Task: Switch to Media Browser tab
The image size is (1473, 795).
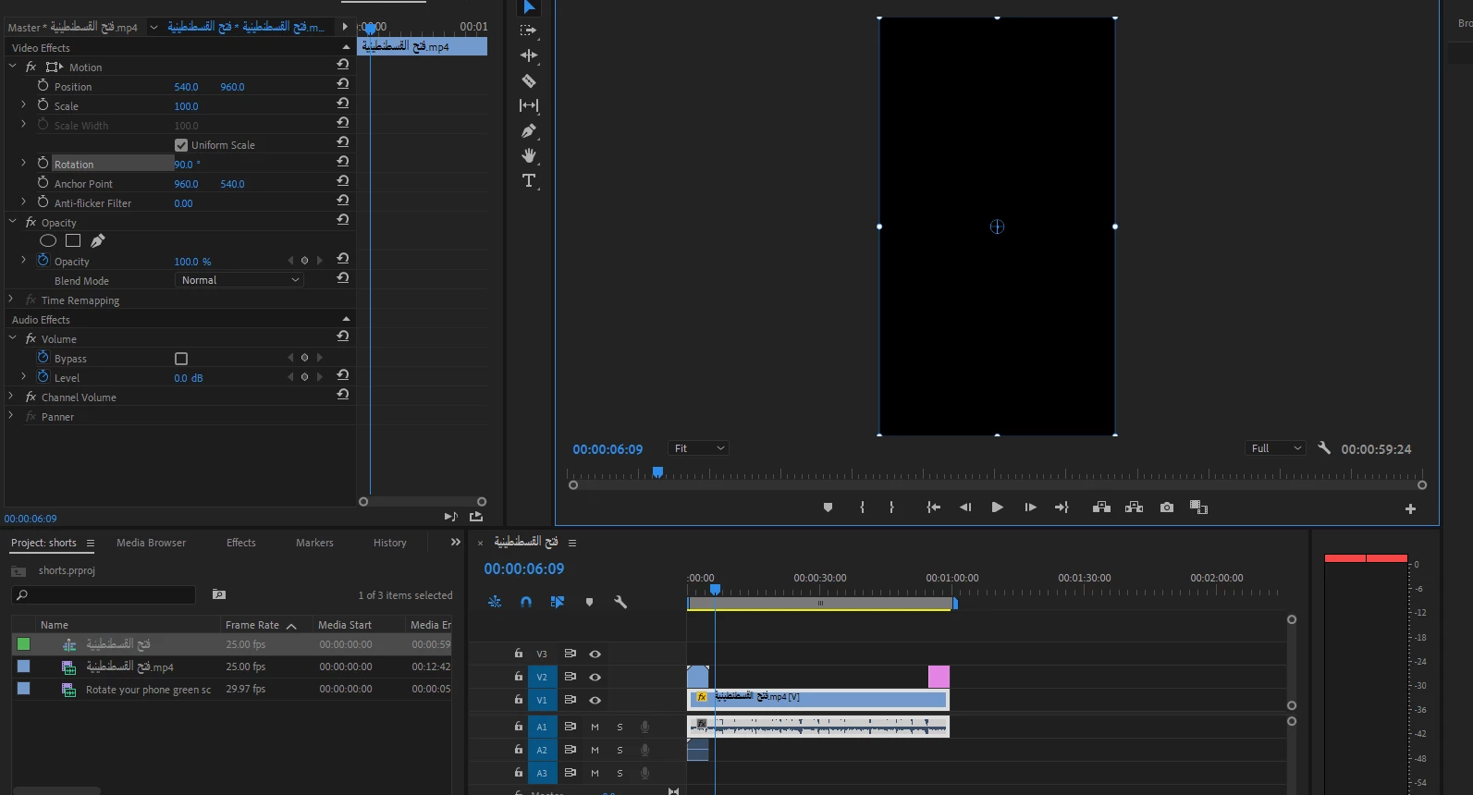Action: tap(151, 543)
